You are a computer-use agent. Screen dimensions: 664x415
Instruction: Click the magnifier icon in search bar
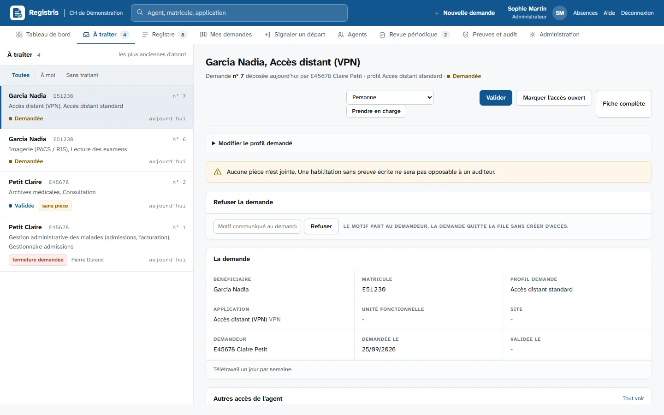[x=140, y=12]
